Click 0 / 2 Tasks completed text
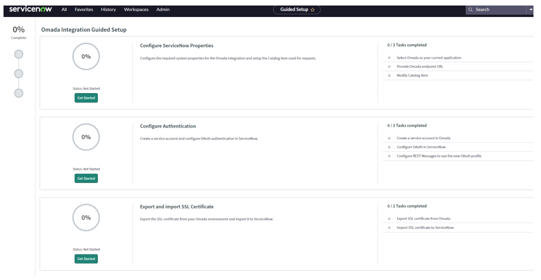 [x=407, y=206]
